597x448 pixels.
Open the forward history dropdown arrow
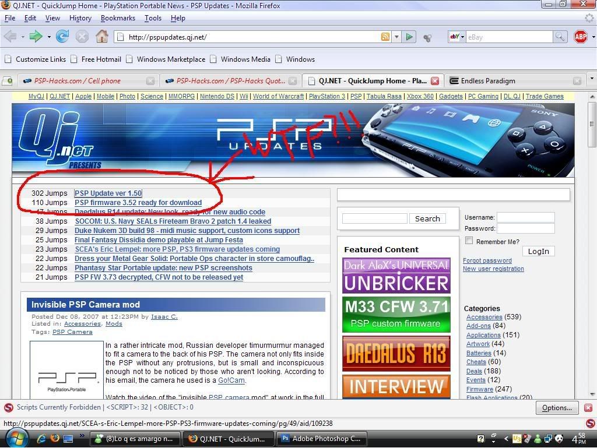click(x=49, y=37)
